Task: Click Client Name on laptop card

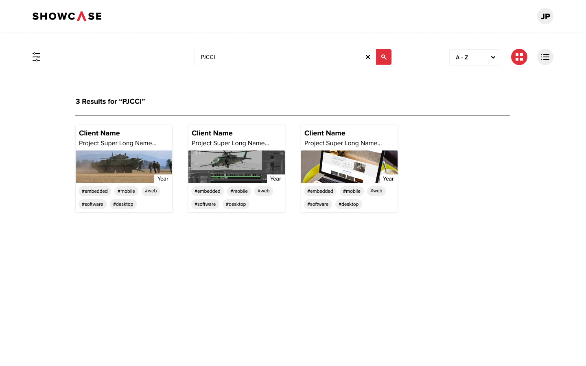Action: pyautogui.click(x=325, y=133)
